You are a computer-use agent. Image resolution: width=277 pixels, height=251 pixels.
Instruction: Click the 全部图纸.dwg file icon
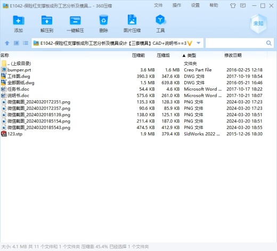[x=4, y=83]
